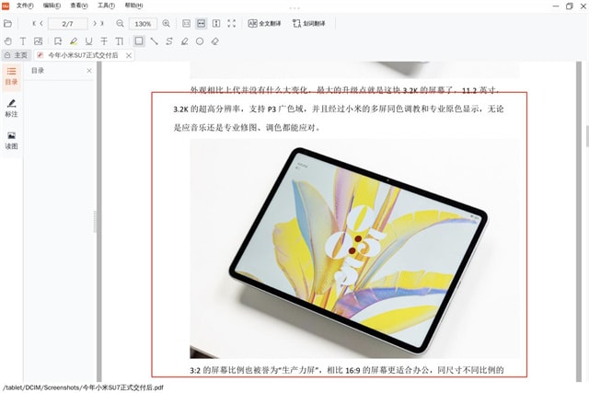Select the strikethrough annotation tool
The image size is (589, 393).
(x=104, y=41)
